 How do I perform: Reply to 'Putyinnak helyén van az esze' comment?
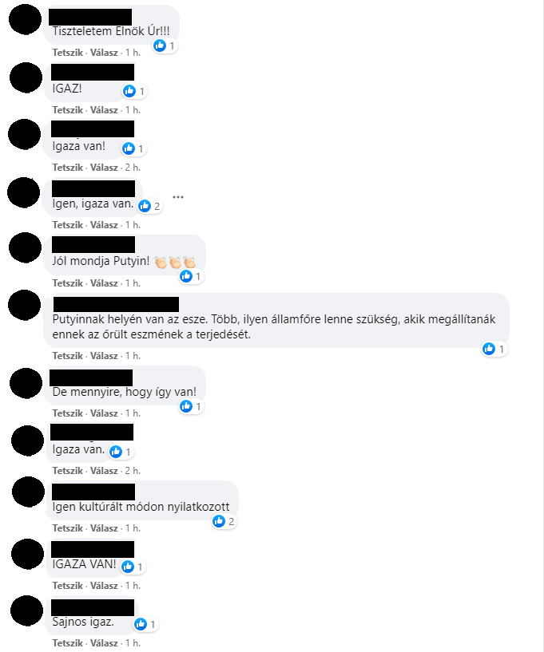click(x=104, y=356)
